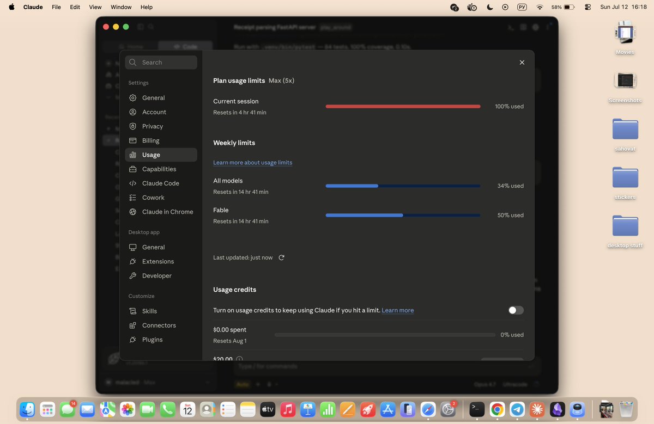
Task: Open FaceTime in the Dock
Action: pyautogui.click(x=148, y=409)
